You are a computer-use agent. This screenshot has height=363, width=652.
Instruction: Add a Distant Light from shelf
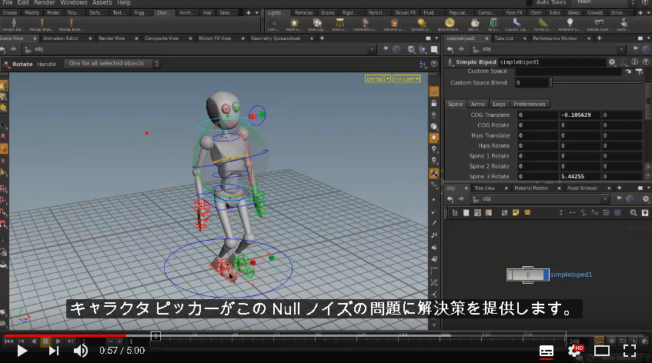421,25
